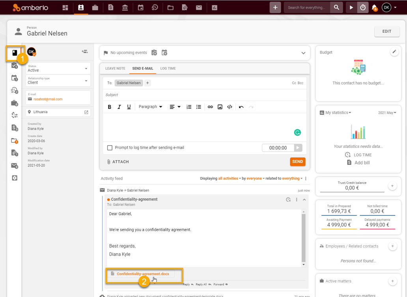Start the timer using the stopwatch icon
The width and height of the screenshot is (407, 297).
pos(362,7)
